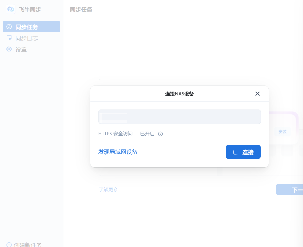The width and height of the screenshot is (303, 247).
Task: Switch to the 同步日志 section
Action: tap(27, 38)
